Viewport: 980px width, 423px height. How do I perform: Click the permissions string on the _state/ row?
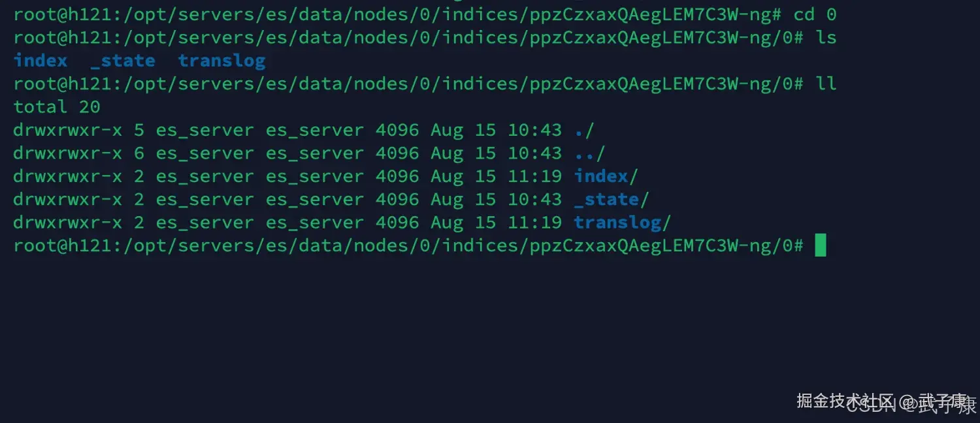(67, 199)
